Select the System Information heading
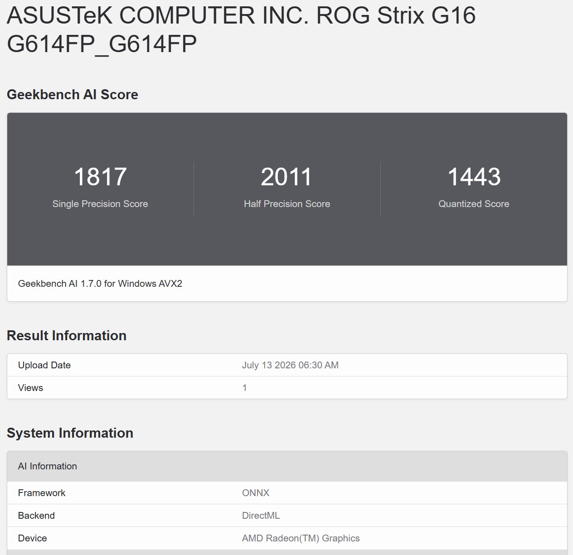Viewport: 573px width, 555px height. [x=70, y=433]
